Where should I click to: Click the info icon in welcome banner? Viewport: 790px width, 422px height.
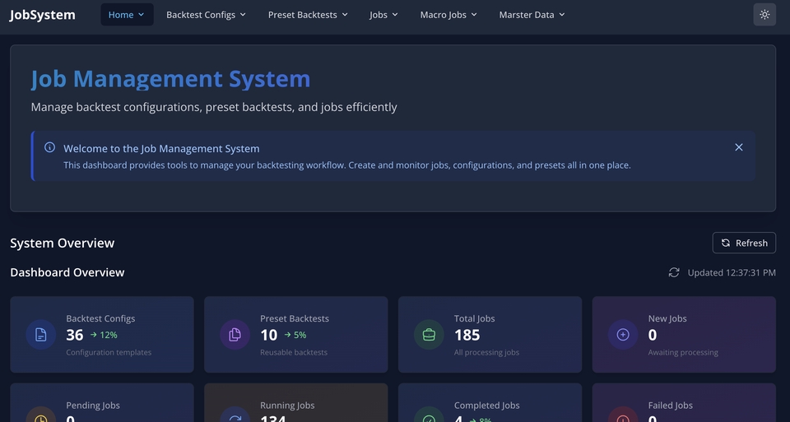coord(49,147)
